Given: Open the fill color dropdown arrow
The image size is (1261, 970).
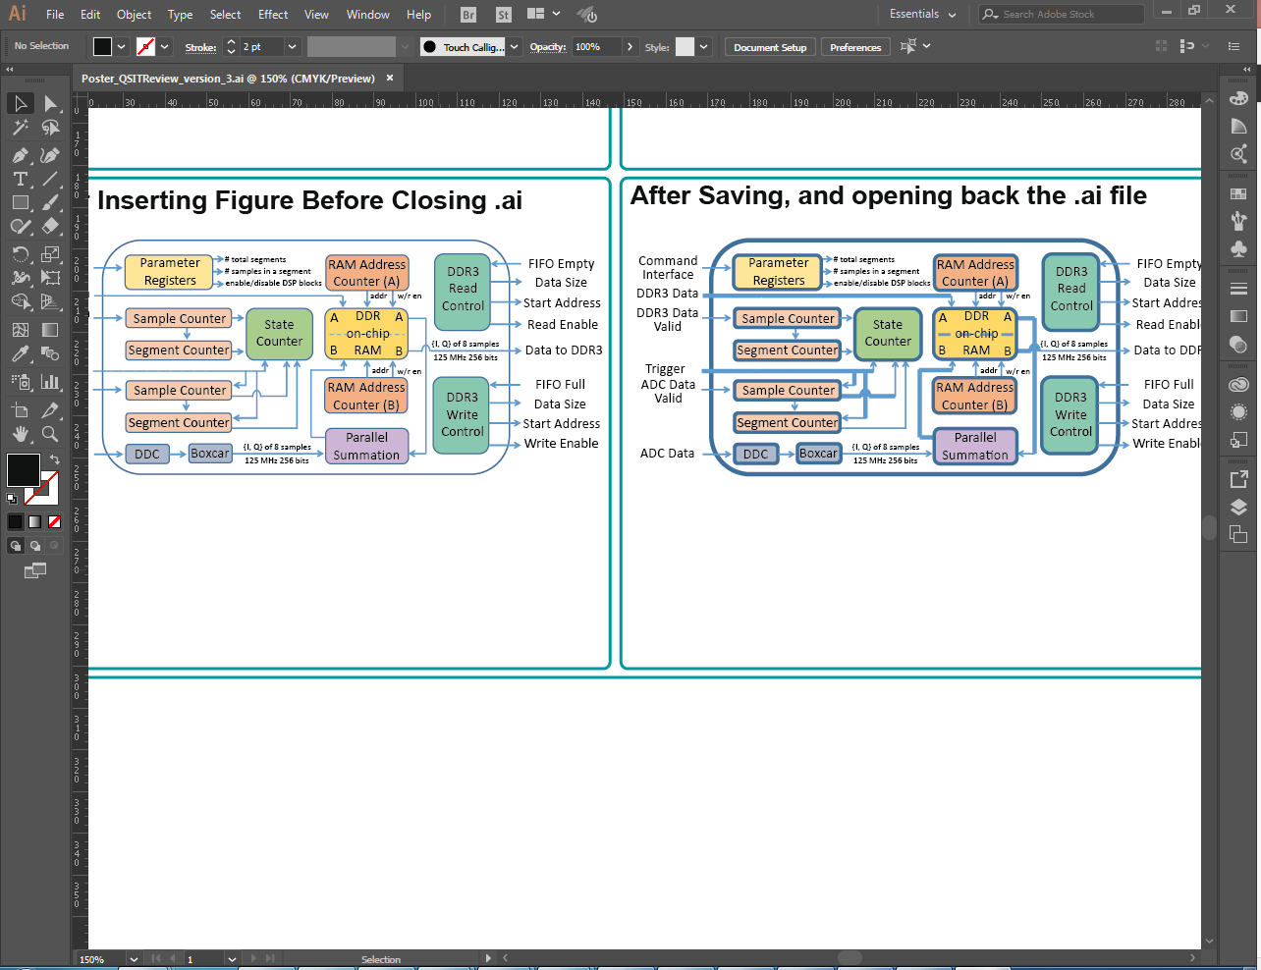Looking at the screenshot, I should point(122,47).
